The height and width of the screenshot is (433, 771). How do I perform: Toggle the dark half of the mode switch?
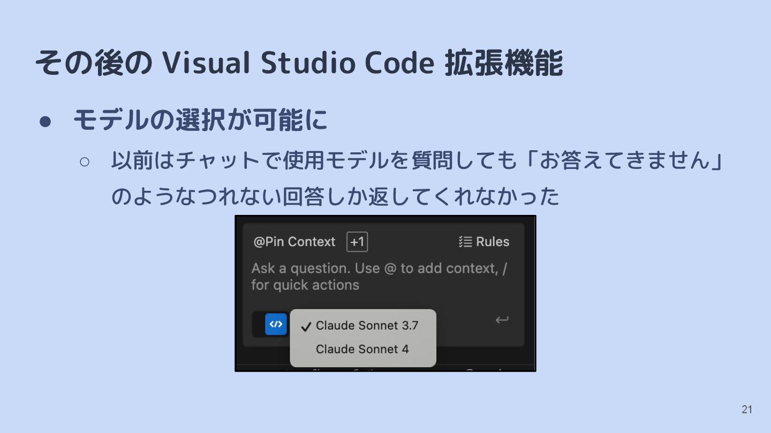[x=258, y=324]
